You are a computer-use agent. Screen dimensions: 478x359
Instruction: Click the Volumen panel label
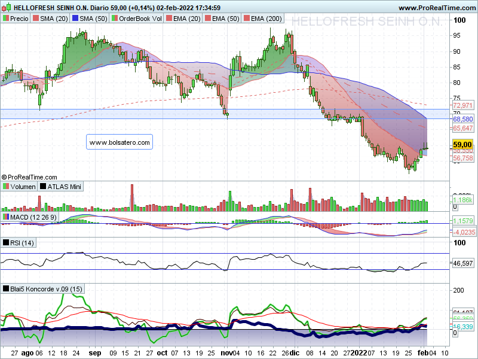point(23,187)
